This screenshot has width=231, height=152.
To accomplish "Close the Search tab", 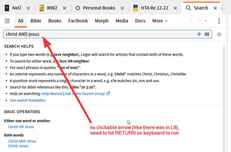I will click(x=215, y=8).
